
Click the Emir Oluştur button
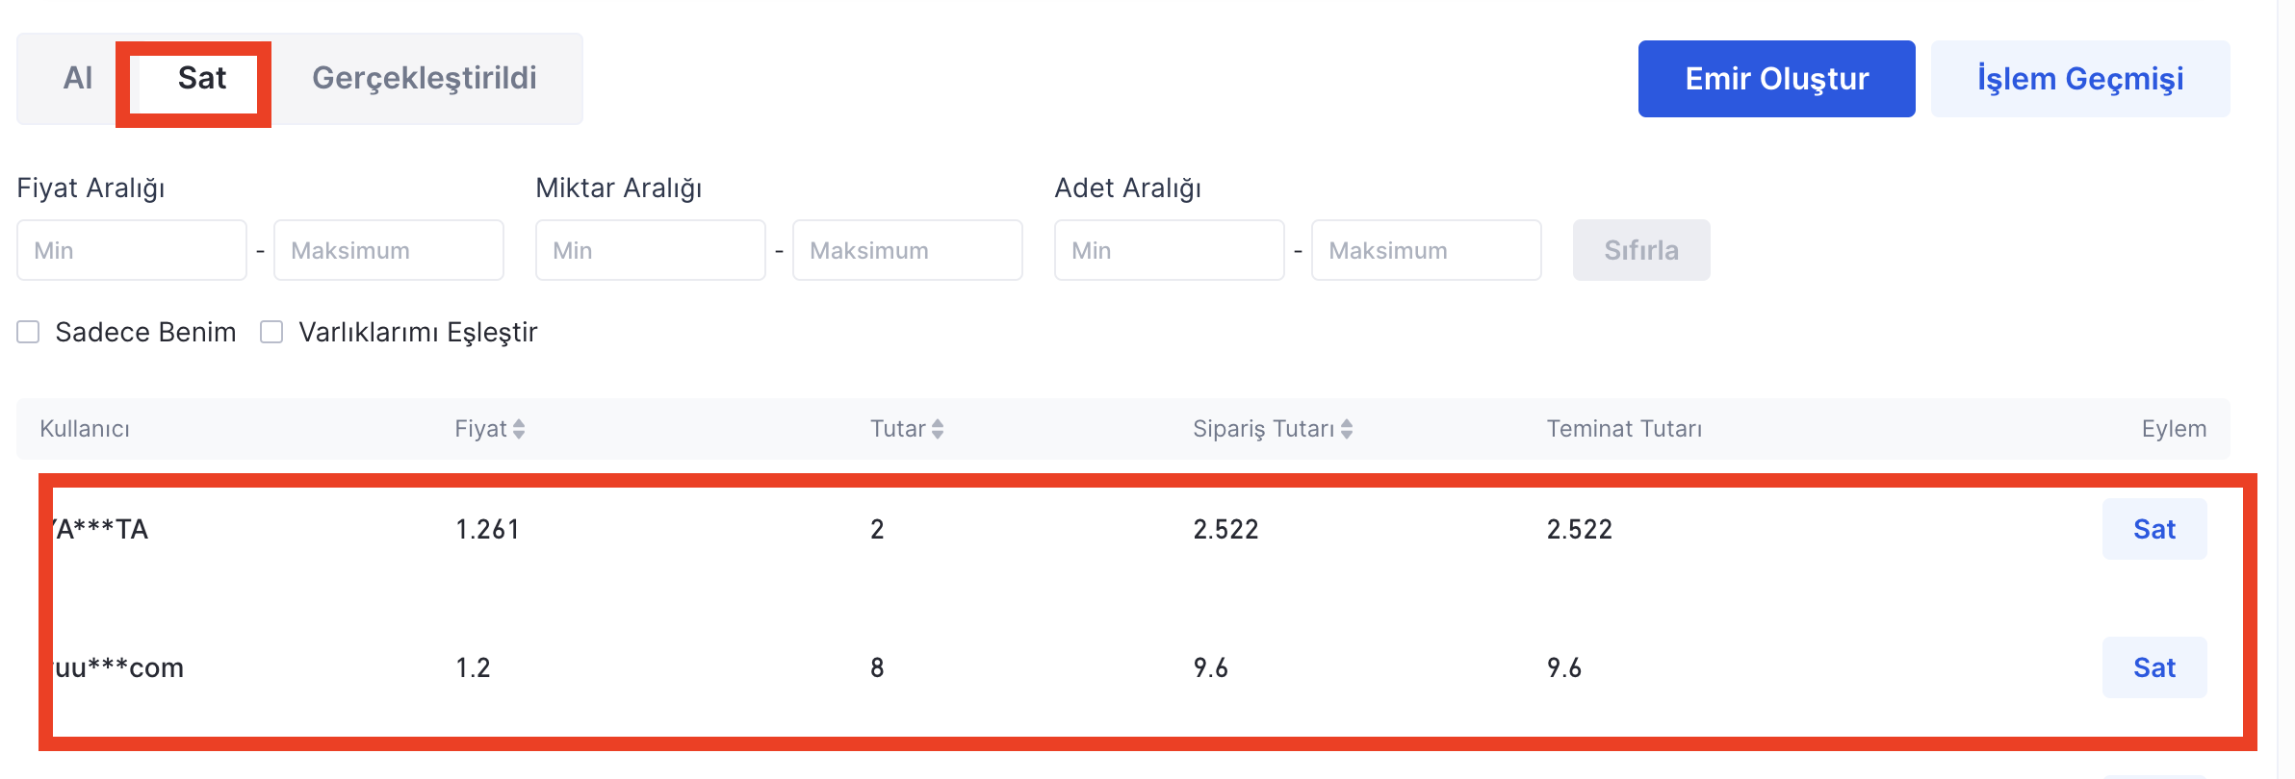1776,79
